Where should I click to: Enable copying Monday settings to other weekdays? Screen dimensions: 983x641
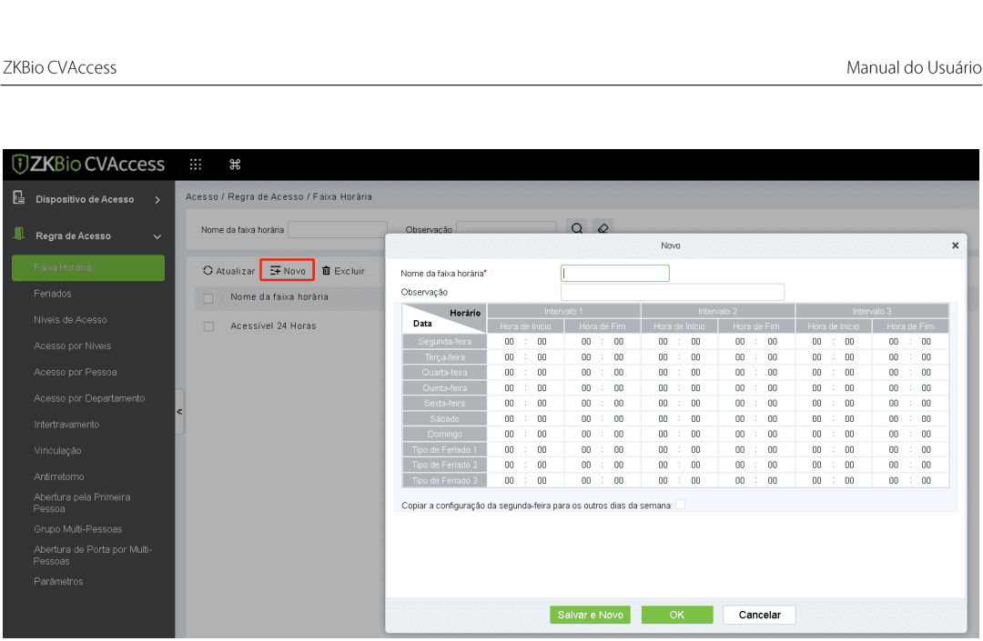coord(680,505)
